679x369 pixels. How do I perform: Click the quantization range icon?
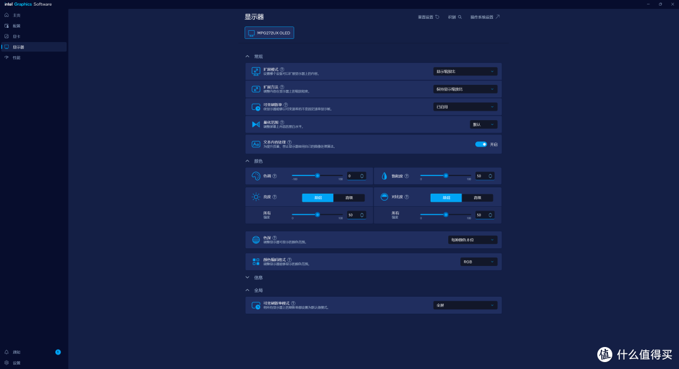pyautogui.click(x=256, y=124)
